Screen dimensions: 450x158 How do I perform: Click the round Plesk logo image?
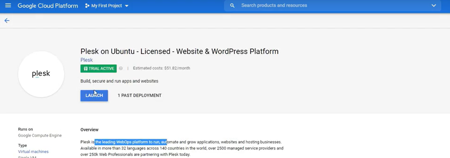coord(41,74)
